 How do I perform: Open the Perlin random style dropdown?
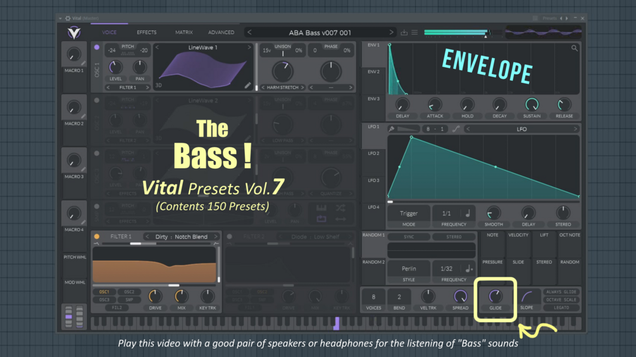408,269
